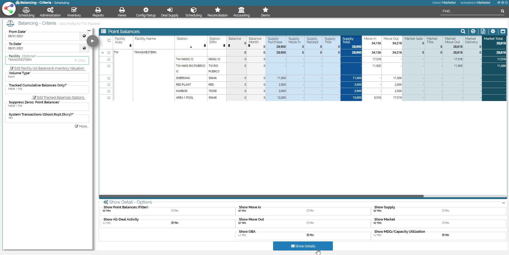The height and width of the screenshot is (255, 509).
Task: Collapse the Show Detail - Options section
Action: click(x=503, y=203)
